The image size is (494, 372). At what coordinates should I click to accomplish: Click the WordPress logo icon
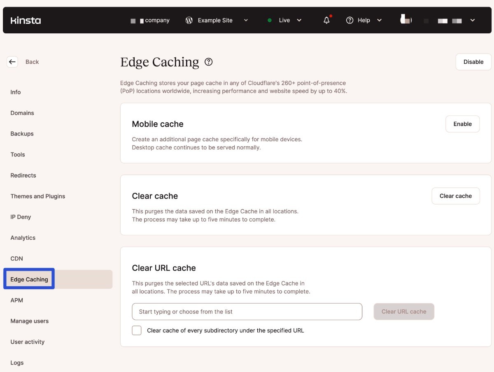[x=189, y=20]
